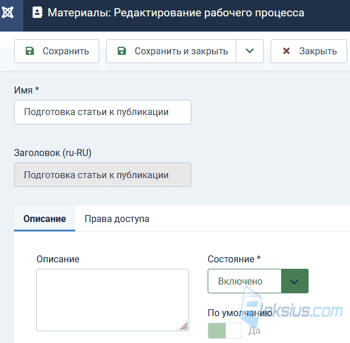The width and height of the screenshot is (350, 343).
Task: Click the Состояние * label
Action: [234, 259]
